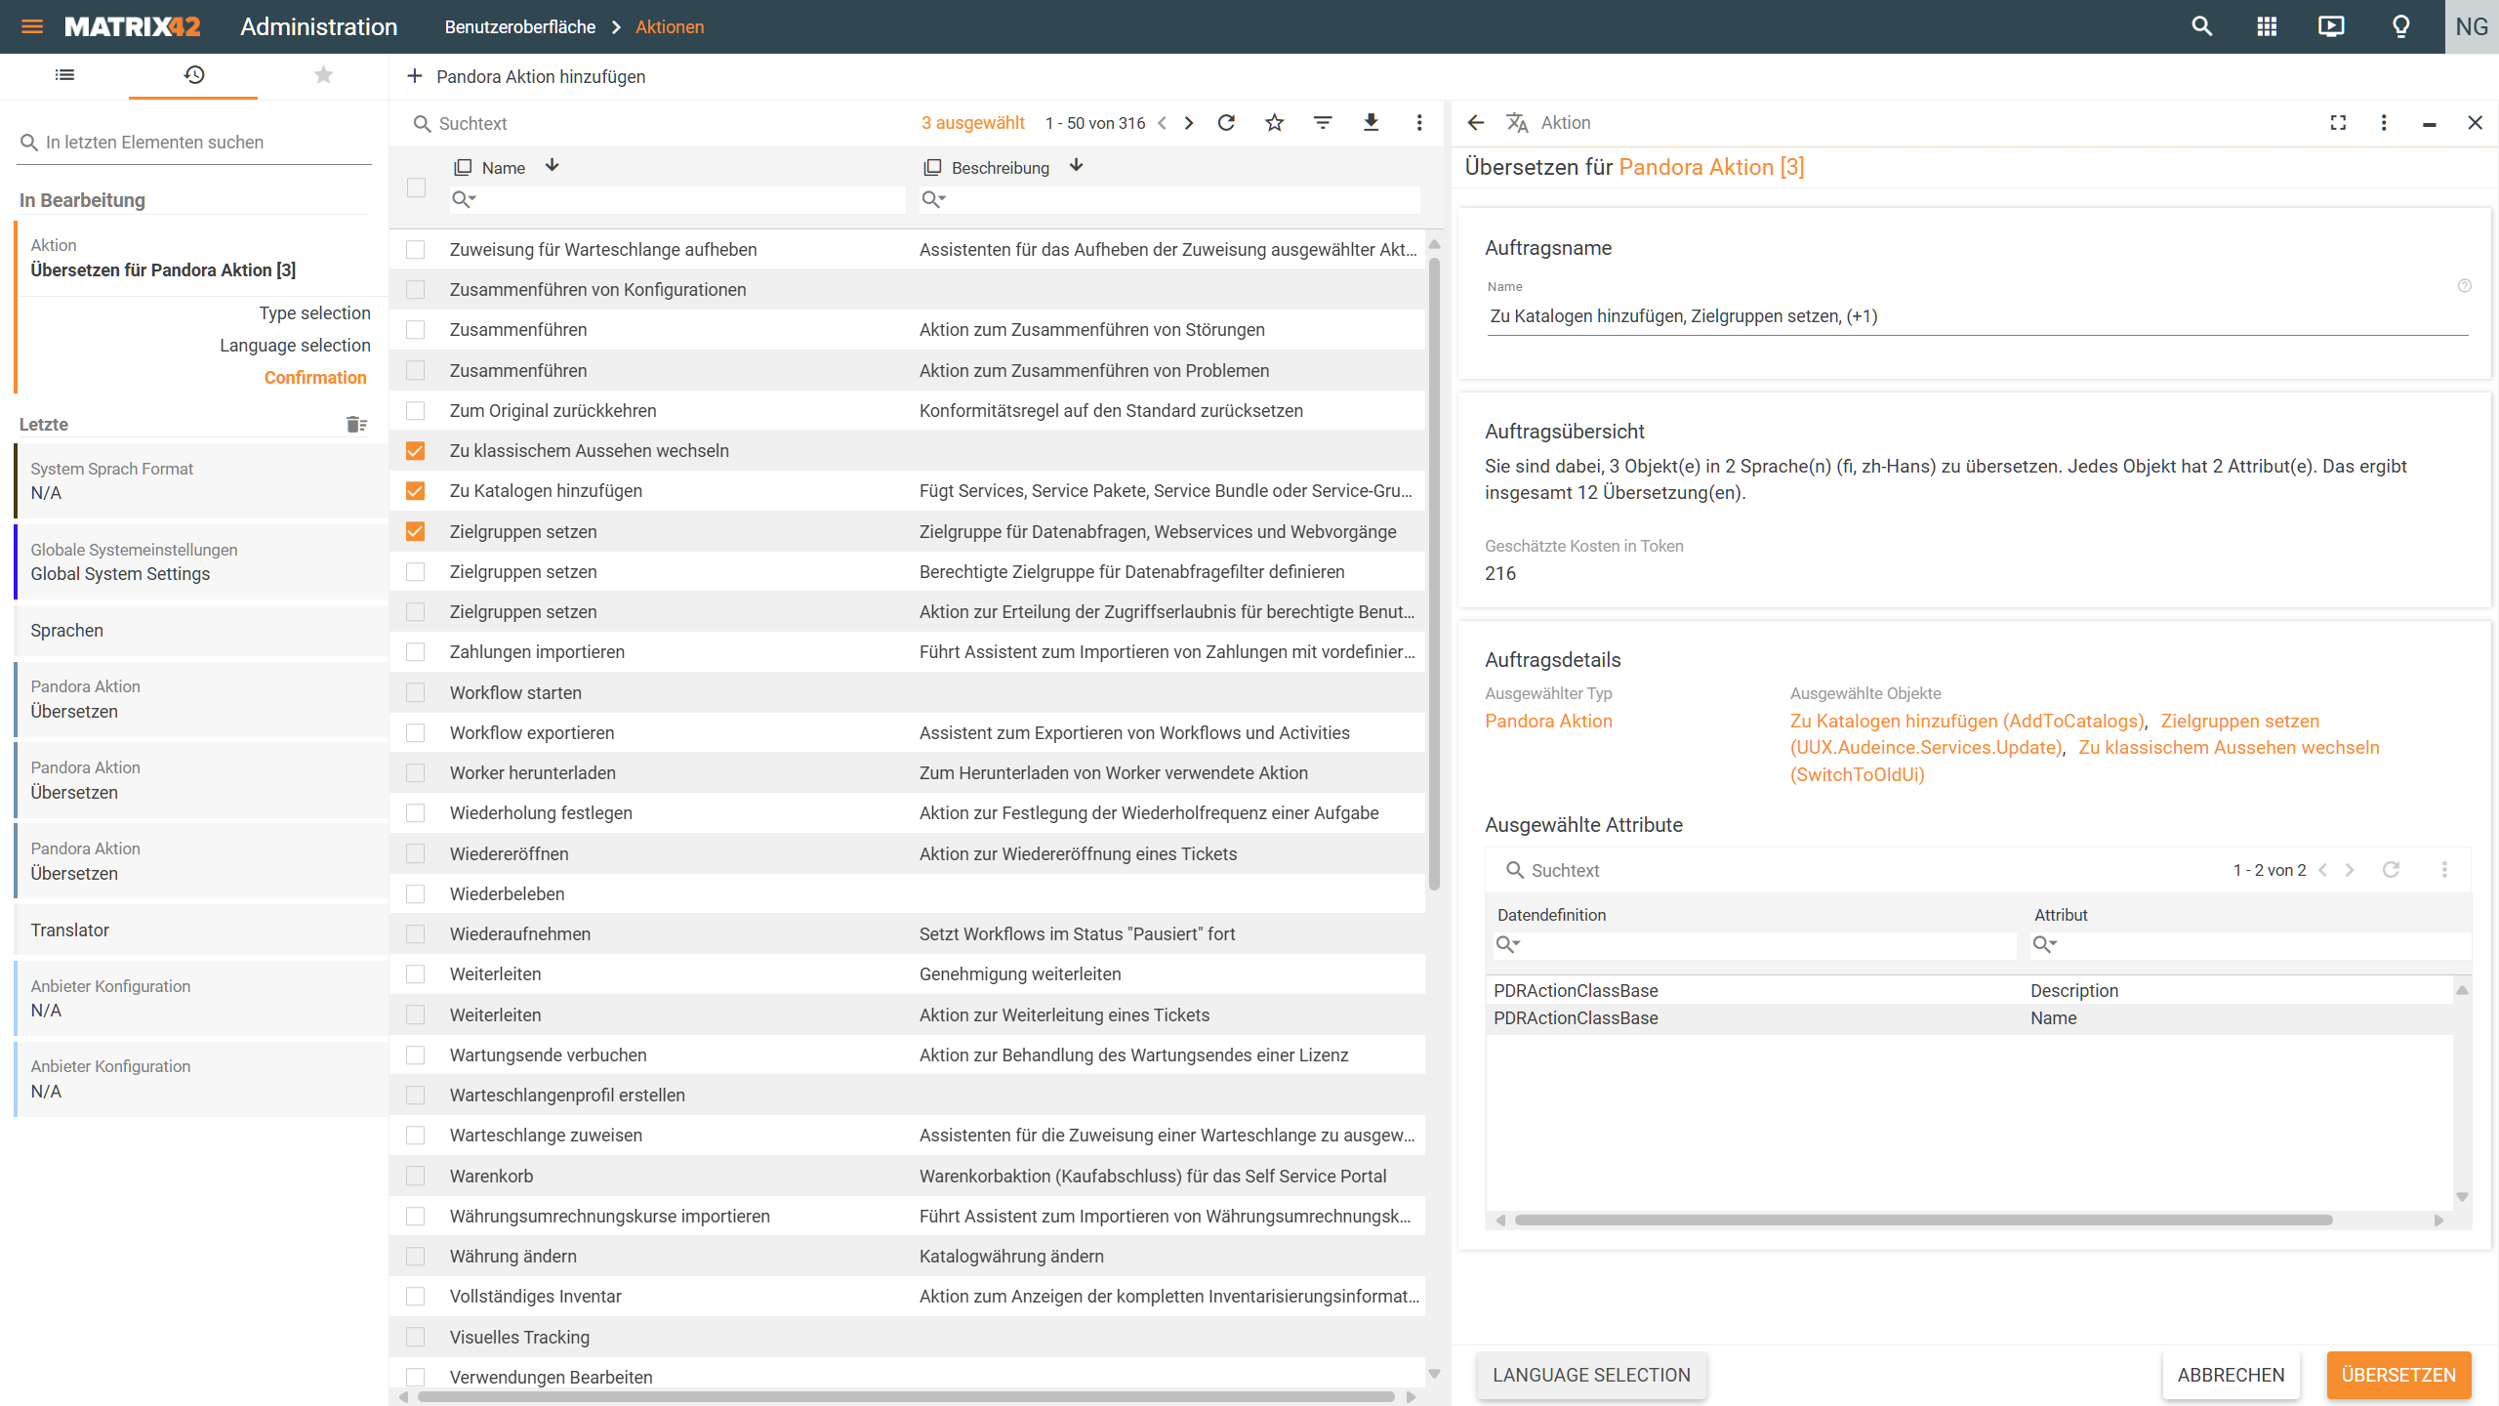Click the translate icon next to Aktion
This screenshot has height=1406, width=2499.
(x=1517, y=123)
